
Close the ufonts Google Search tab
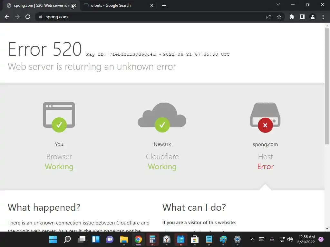tap(152, 5)
